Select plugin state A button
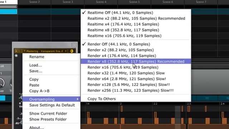Screen dimensions: 229x129 [x=16, y=51]
